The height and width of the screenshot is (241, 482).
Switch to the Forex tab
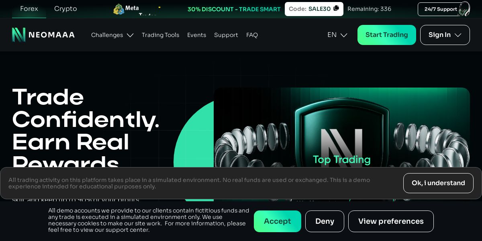[29, 9]
